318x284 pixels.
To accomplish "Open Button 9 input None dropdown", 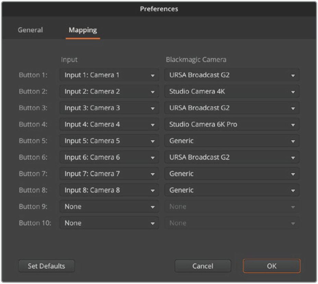I will pyautogui.click(x=109, y=206).
